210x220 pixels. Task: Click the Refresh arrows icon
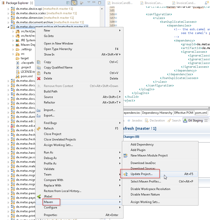[x=39, y=128]
